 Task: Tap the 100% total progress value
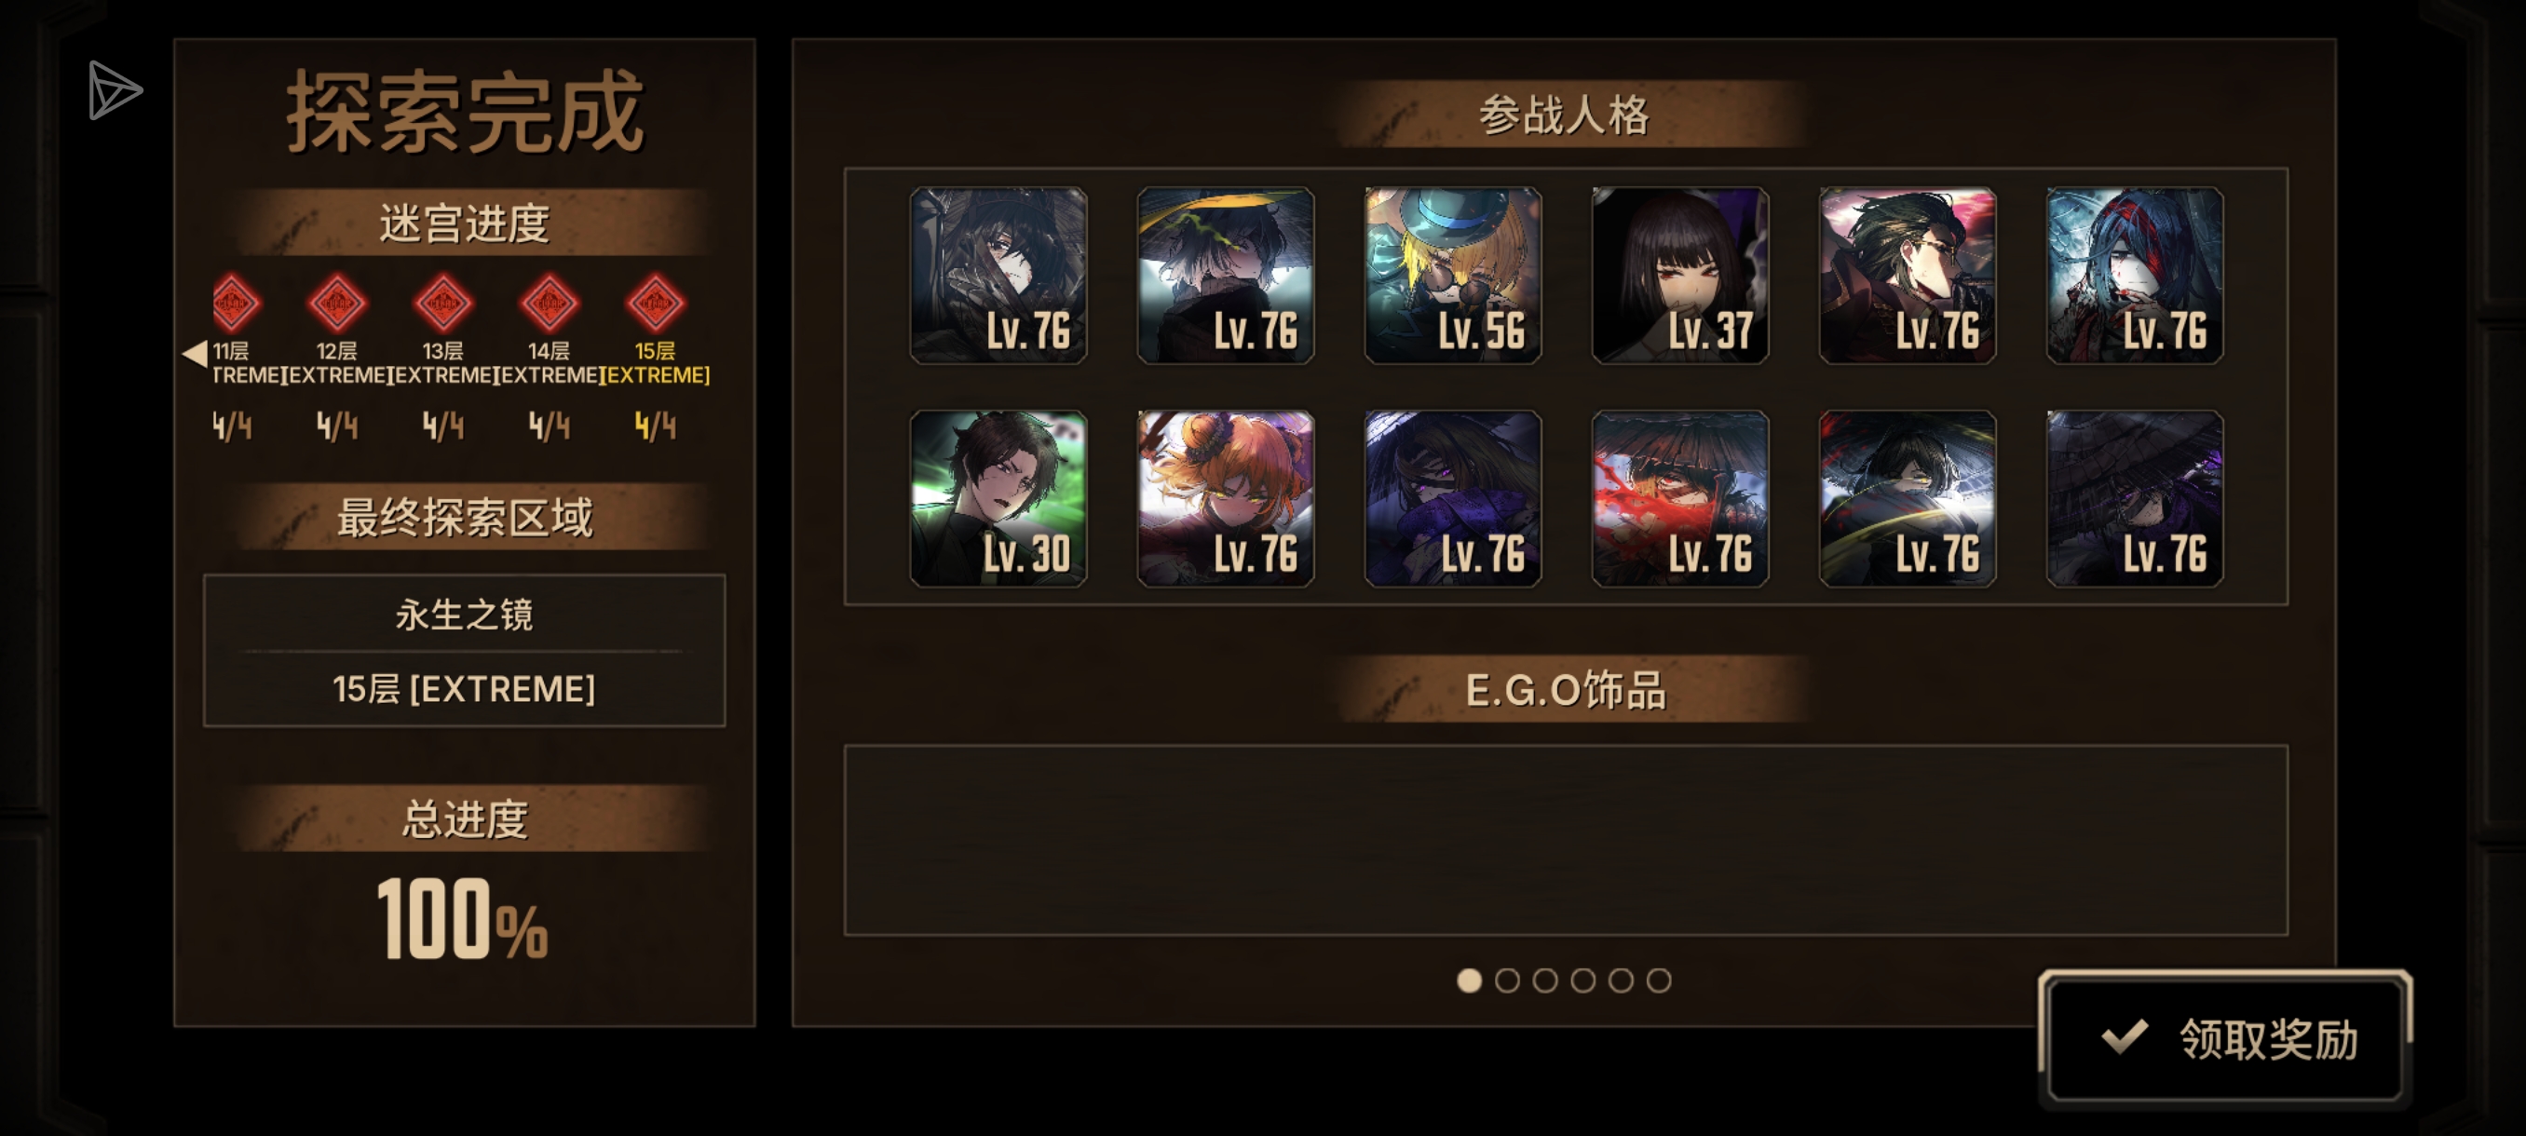(x=462, y=917)
